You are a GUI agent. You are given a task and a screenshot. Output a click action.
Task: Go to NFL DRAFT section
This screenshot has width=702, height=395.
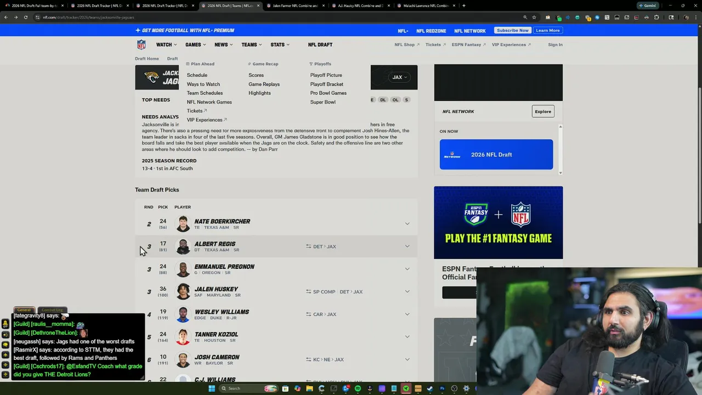tap(320, 44)
